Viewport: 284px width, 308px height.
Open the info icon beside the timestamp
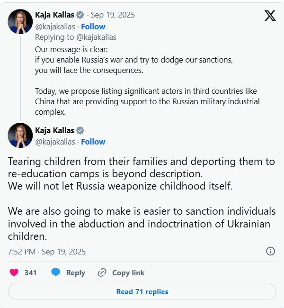coord(270,251)
